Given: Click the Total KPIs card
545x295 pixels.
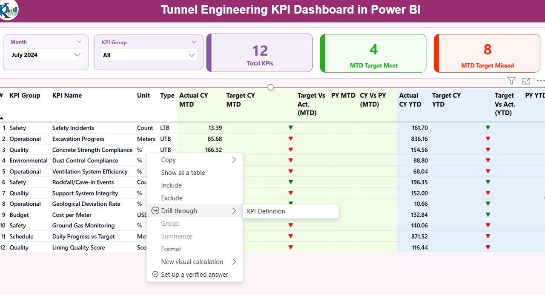Looking at the screenshot, I should click(x=260, y=54).
